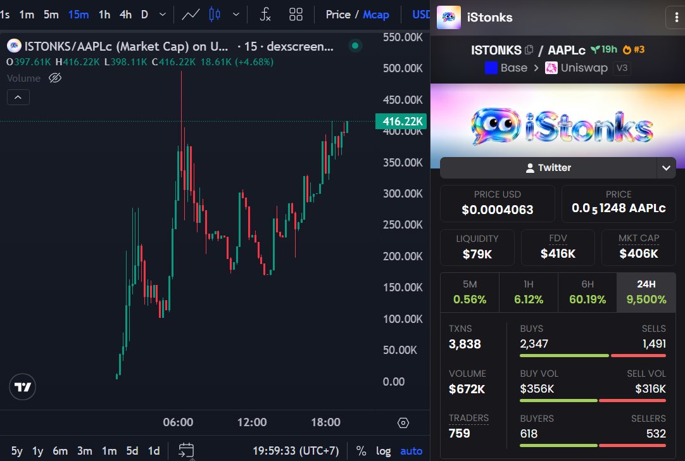Screen dimensions: 685x461
Task: Select the 24H stats tab
Action: 646,293
